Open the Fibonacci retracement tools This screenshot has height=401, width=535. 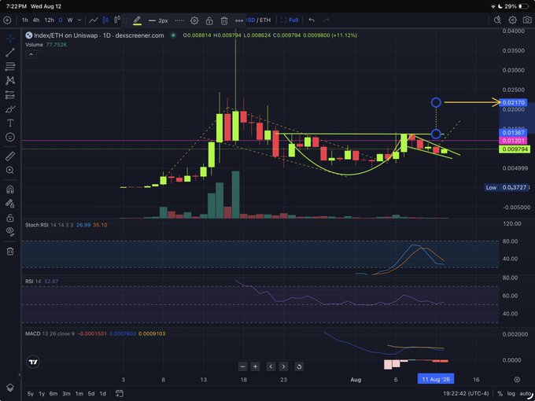pyautogui.click(x=10, y=67)
